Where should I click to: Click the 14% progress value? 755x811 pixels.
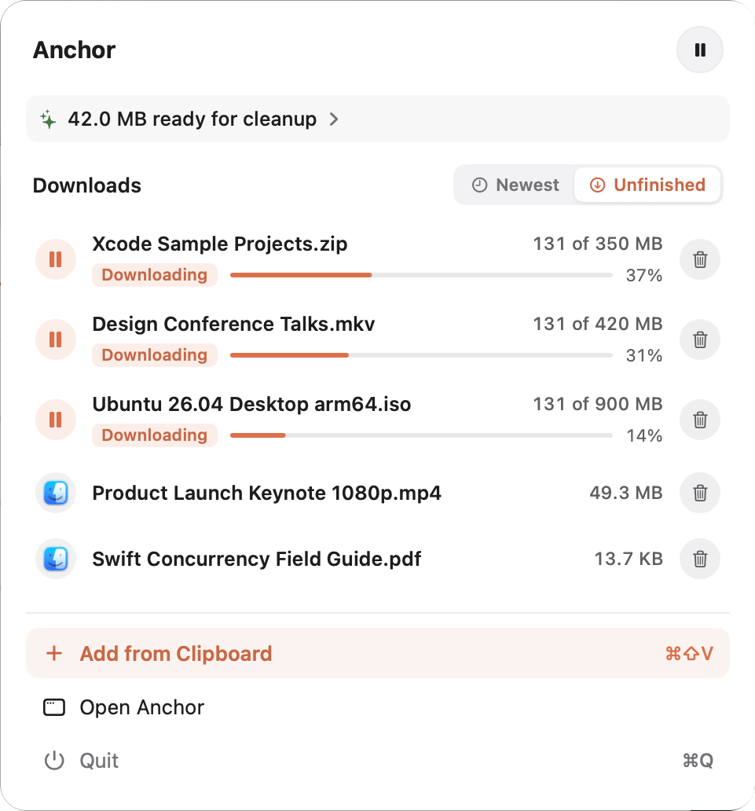(x=643, y=435)
